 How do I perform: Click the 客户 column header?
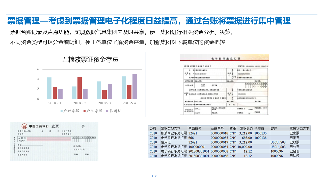pos(279,128)
